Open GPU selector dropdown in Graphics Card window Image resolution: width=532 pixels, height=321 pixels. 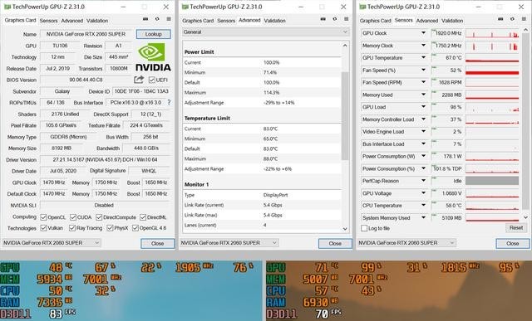pyautogui.click(x=51, y=243)
